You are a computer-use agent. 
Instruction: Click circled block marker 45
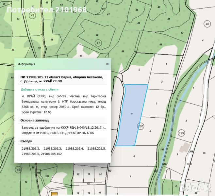[x=18, y=170]
